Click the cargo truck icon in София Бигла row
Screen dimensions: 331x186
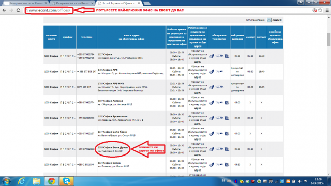click(219, 164)
